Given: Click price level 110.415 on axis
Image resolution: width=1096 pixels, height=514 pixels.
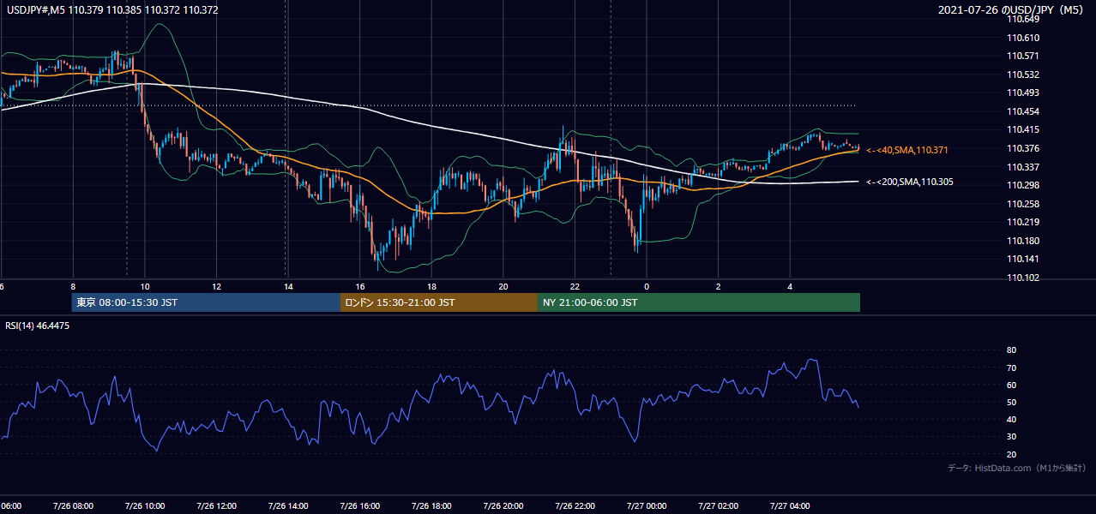Looking at the screenshot, I should click(1023, 129).
